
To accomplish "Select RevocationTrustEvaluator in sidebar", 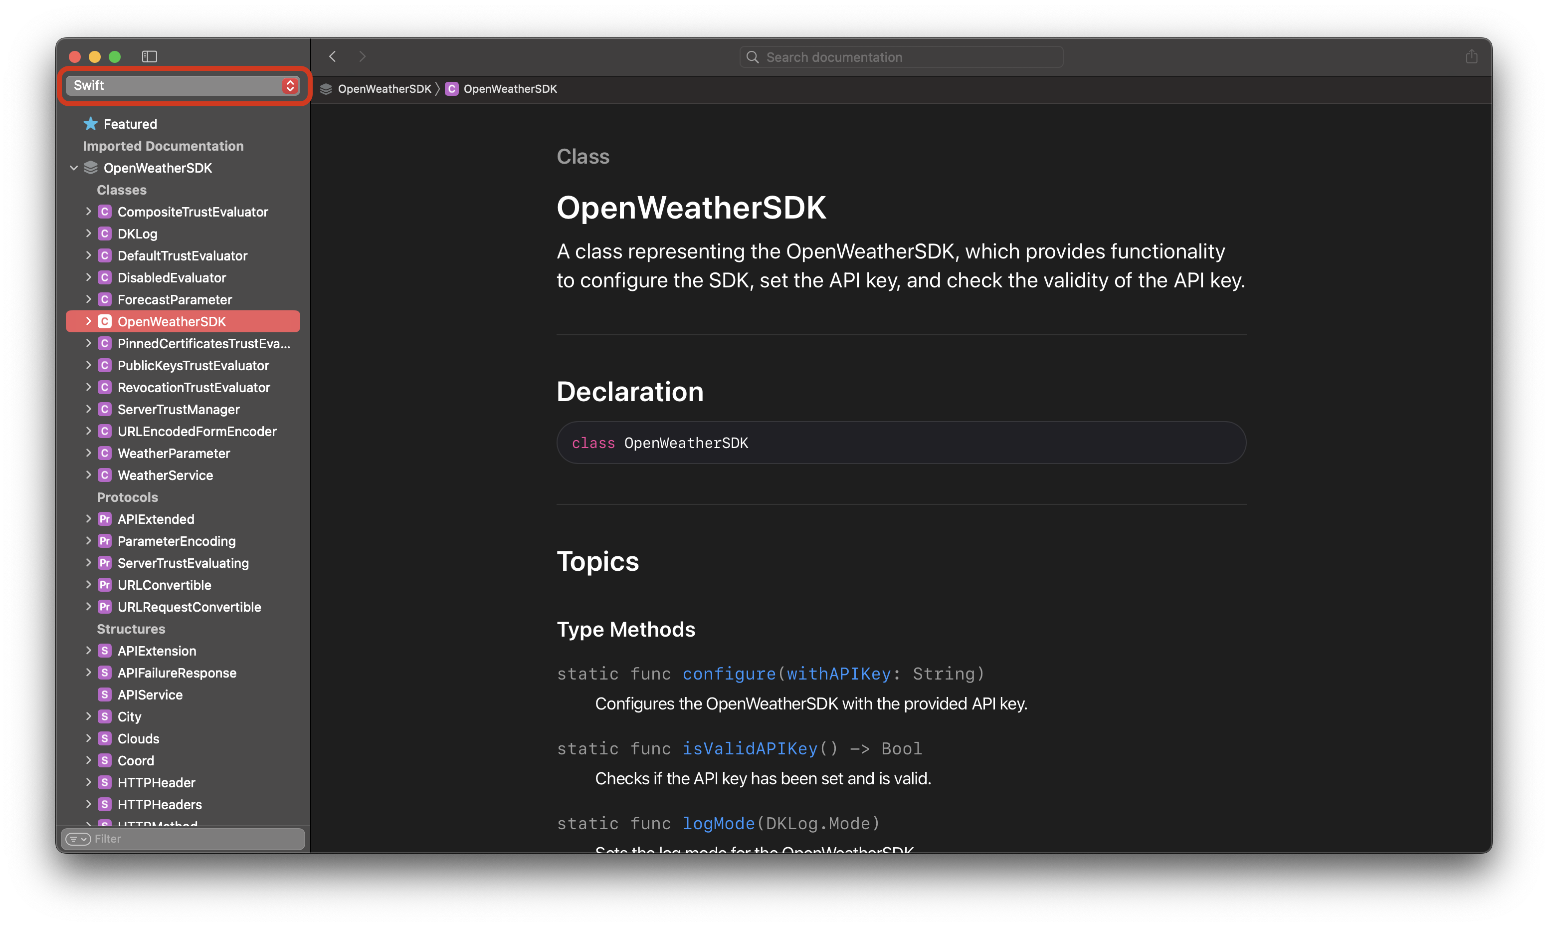I will pos(193,387).
